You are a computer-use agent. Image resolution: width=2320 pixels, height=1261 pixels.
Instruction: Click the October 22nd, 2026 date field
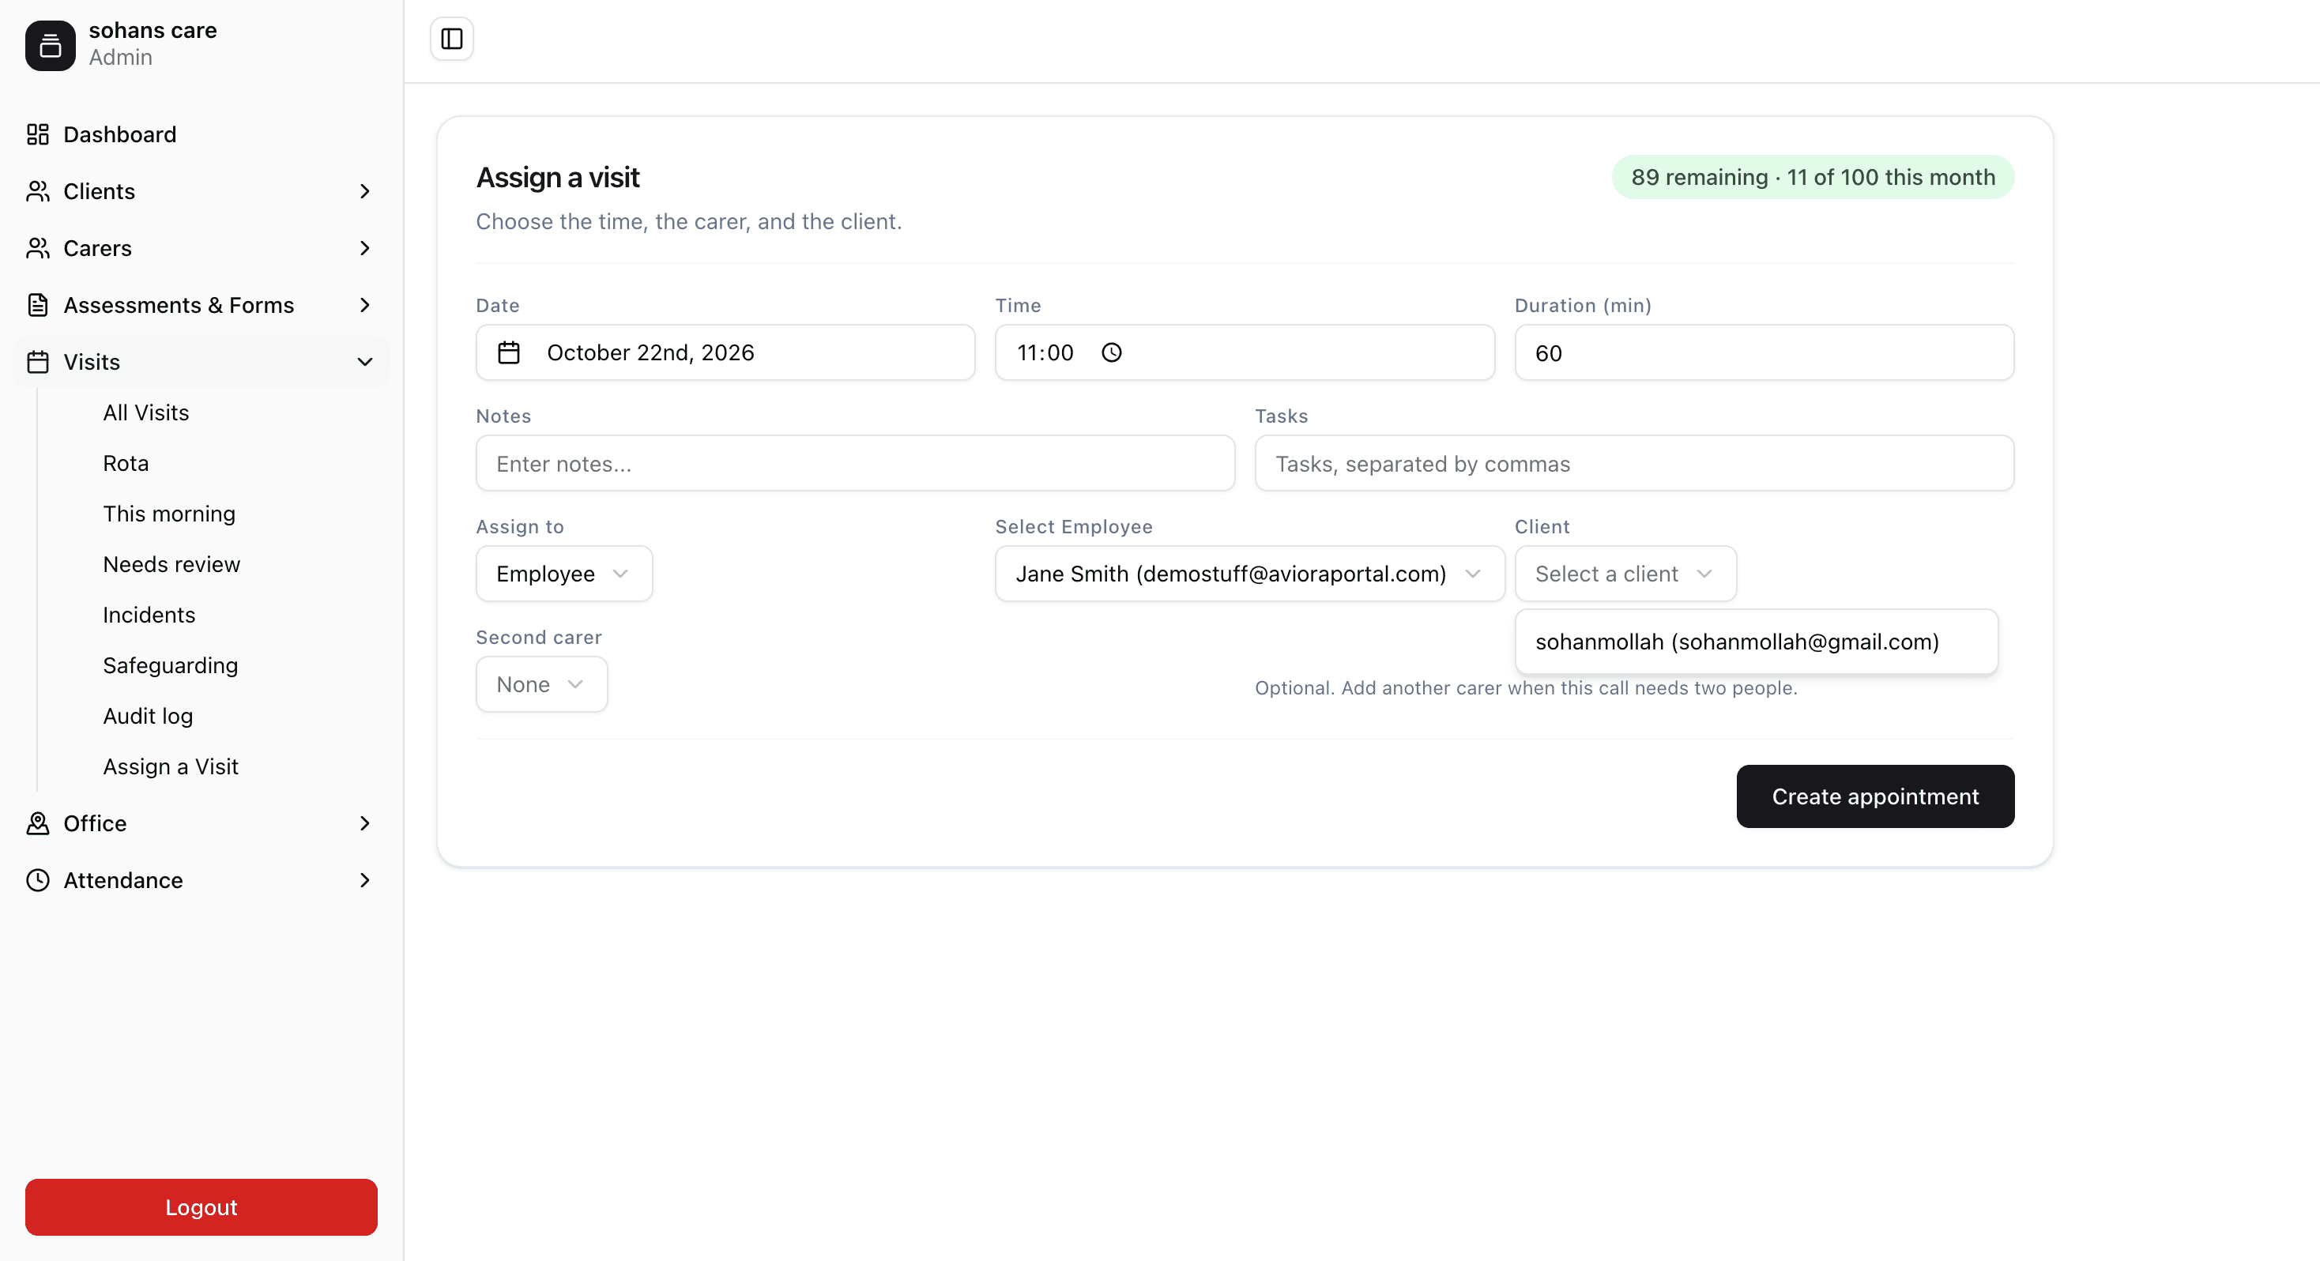coord(725,352)
